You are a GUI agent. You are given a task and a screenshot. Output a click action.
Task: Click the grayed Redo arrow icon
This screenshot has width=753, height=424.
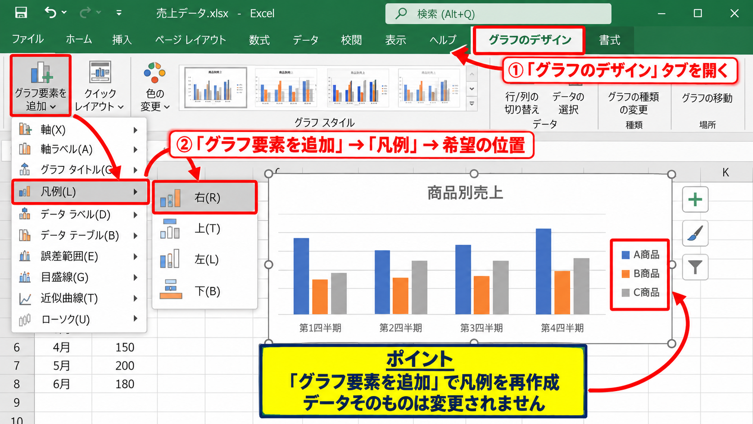point(85,13)
